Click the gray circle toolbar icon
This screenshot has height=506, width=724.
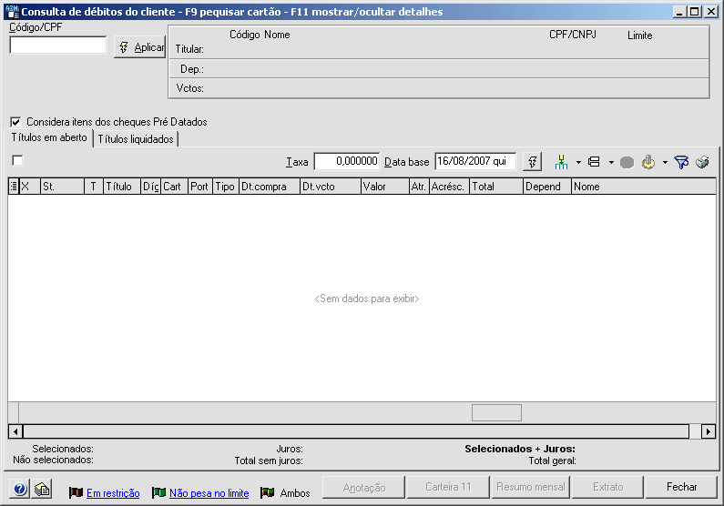pos(627,162)
